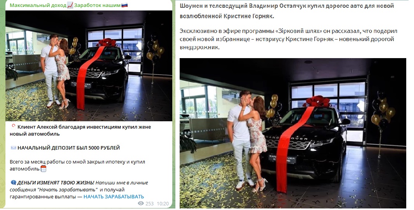This screenshot has width=414, height=210.
Task: Click the bold article headline about Остапчук
Action: click(x=287, y=11)
